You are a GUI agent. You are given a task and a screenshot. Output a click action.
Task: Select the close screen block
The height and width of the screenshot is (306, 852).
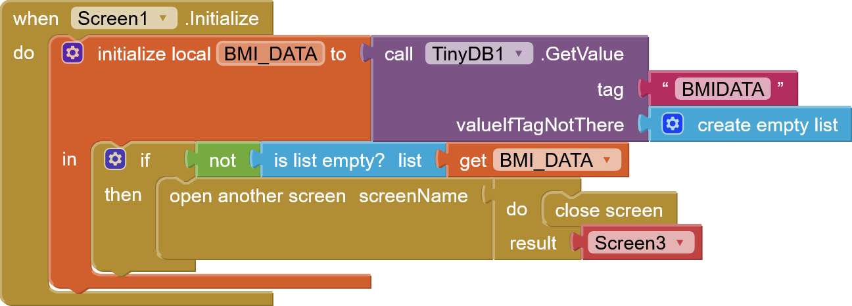point(609,210)
